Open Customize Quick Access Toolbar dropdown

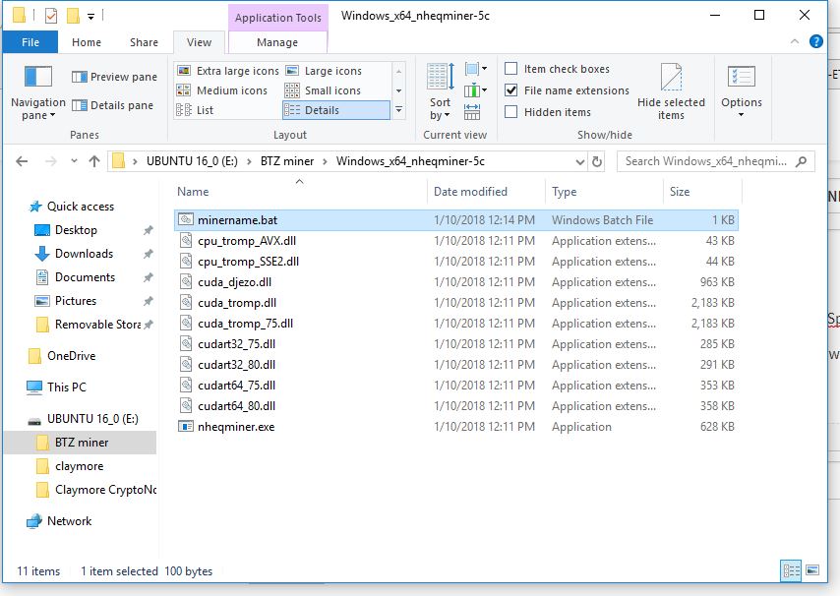coord(91,17)
